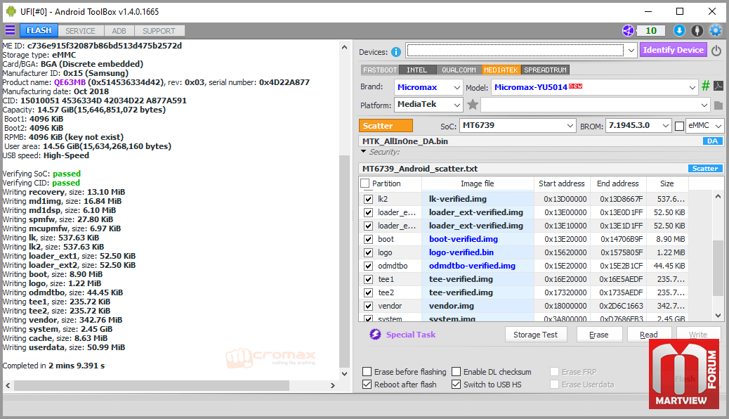Toggle the select-all Partition header checkbox

(x=365, y=183)
